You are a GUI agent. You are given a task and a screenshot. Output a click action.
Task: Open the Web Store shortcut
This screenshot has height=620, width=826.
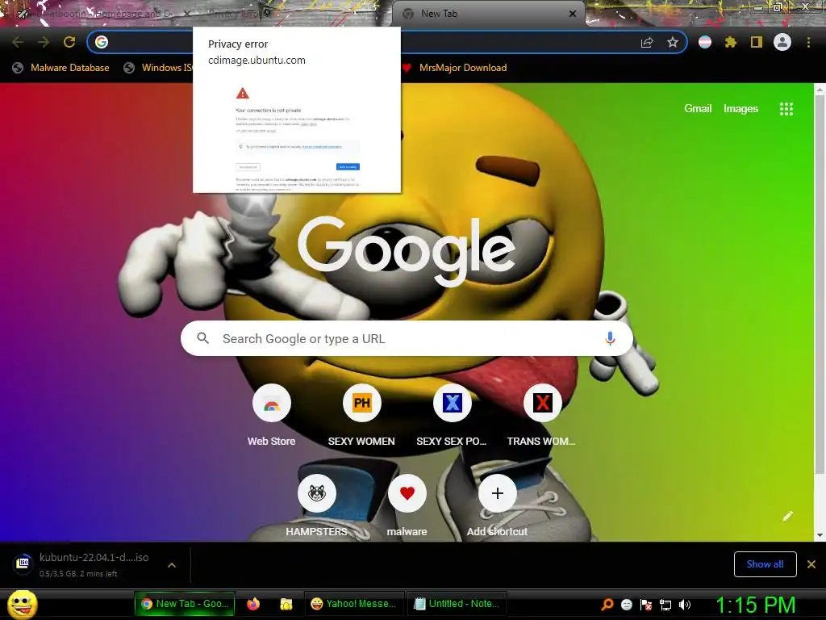(x=271, y=404)
